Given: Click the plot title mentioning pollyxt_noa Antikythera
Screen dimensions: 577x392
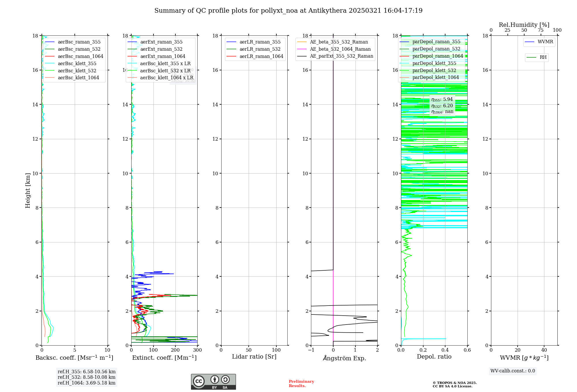Looking at the screenshot, I should tap(288, 11).
